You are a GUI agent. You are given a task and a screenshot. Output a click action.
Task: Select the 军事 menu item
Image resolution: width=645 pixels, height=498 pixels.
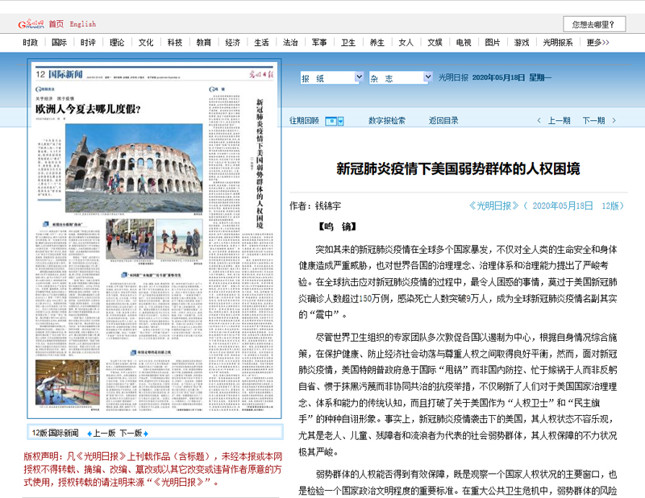click(x=318, y=43)
